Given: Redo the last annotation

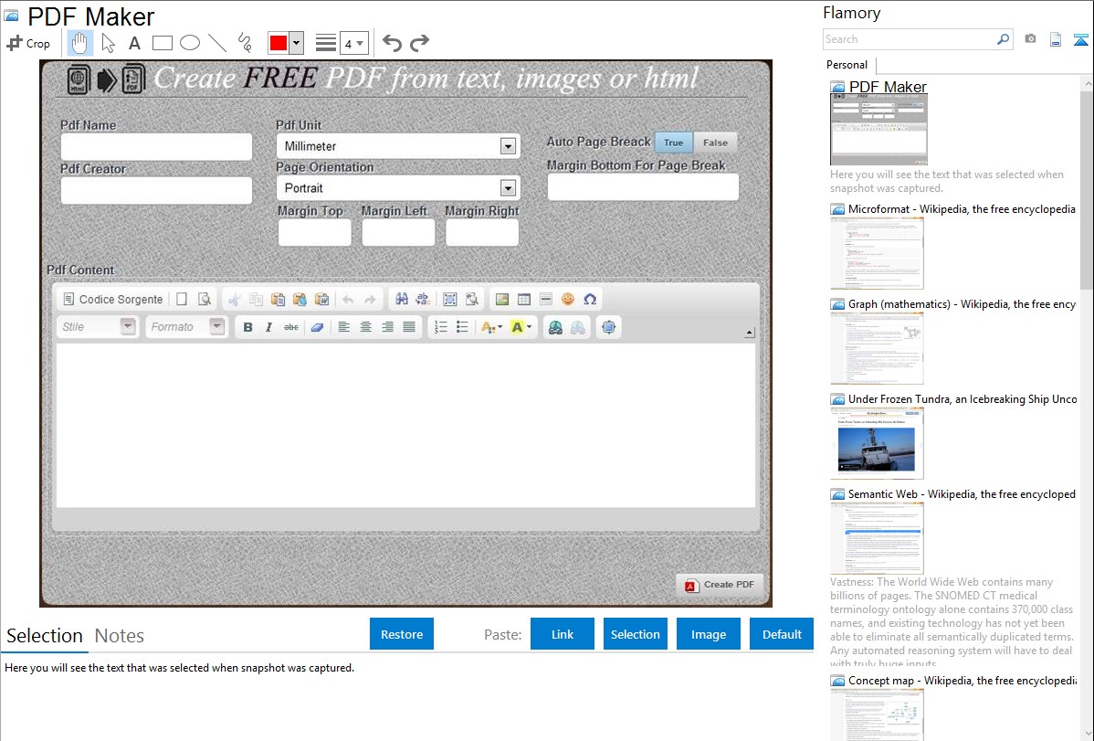Looking at the screenshot, I should 419,43.
